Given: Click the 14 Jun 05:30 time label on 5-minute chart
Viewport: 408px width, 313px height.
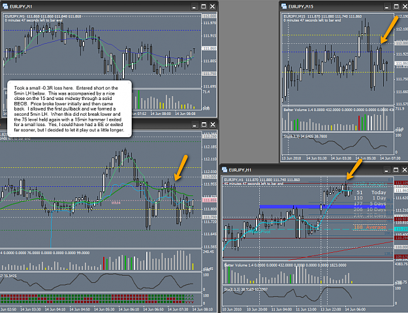Looking at the screenshot, I should pyautogui.click(x=104, y=309).
